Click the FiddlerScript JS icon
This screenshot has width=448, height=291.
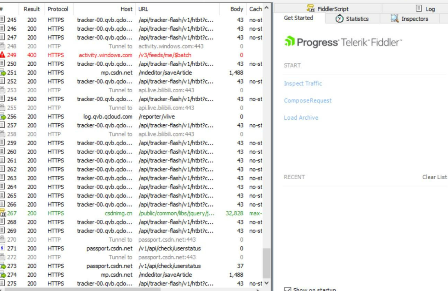(x=311, y=9)
